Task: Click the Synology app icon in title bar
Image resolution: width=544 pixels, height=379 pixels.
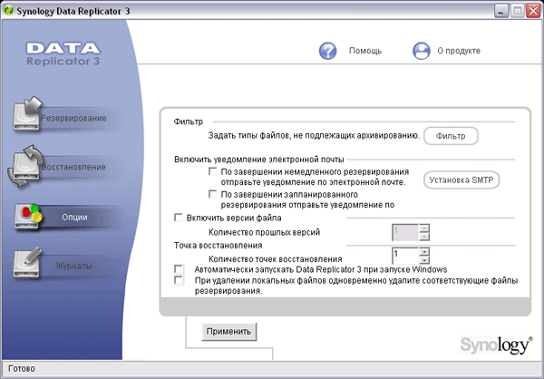Action: (x=8, y=11)
